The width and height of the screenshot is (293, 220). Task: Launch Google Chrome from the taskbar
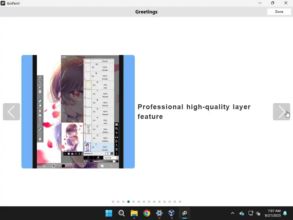coord(147,213)
